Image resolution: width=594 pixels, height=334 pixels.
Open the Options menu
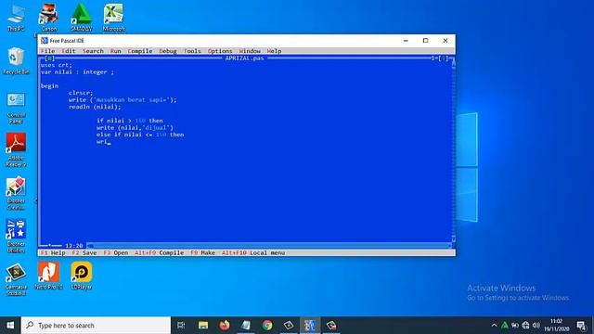(220, 51)
